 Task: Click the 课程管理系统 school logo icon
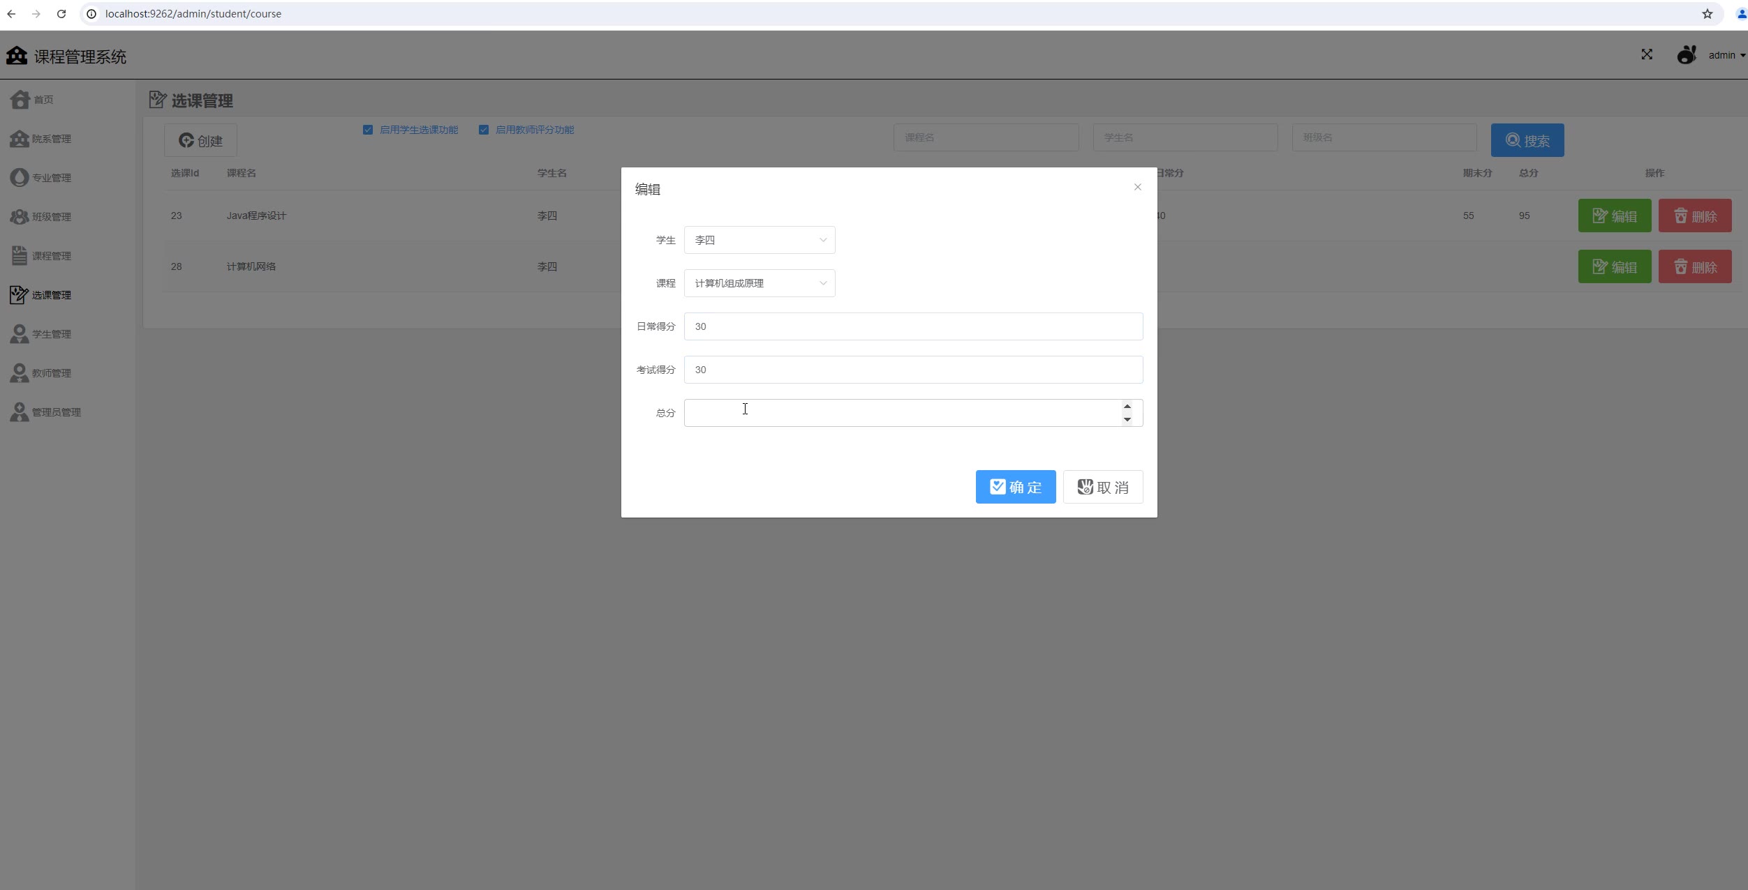click(17, 56)
